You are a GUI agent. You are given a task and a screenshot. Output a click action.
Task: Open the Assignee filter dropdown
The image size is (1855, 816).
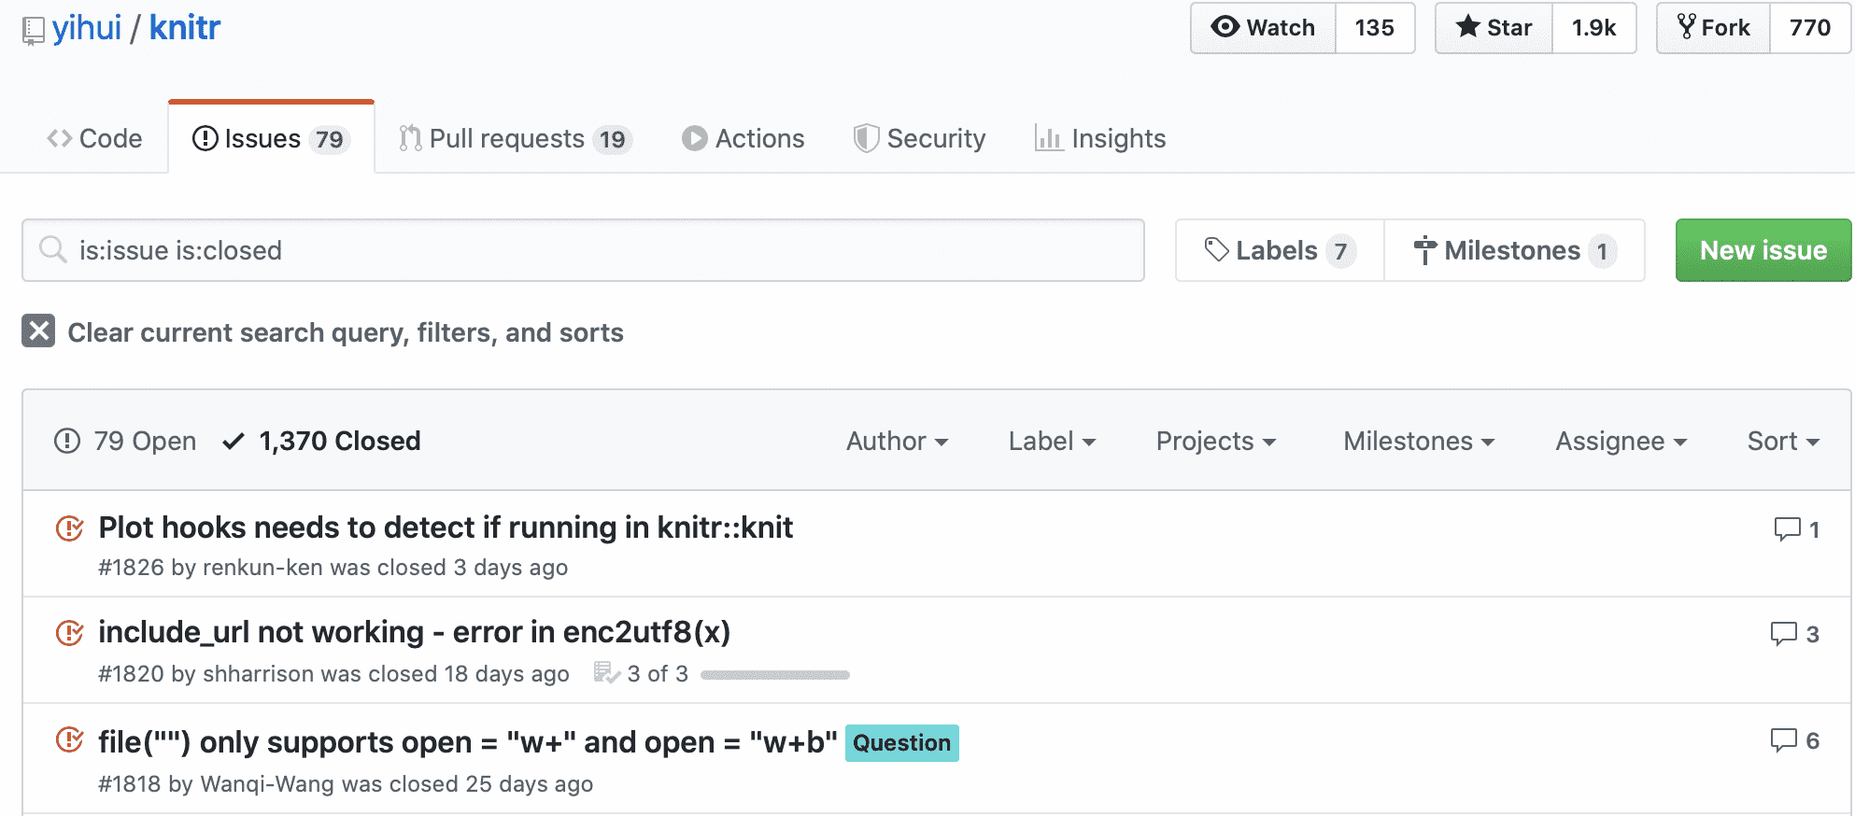pyautogui.click(x=1621, y=441)
